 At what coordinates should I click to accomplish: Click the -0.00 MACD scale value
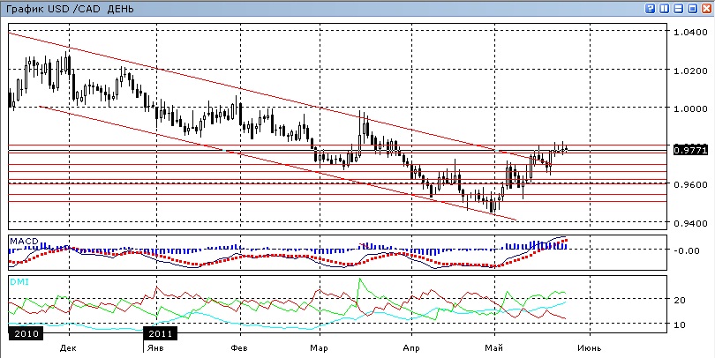click(x=686, y=250)
